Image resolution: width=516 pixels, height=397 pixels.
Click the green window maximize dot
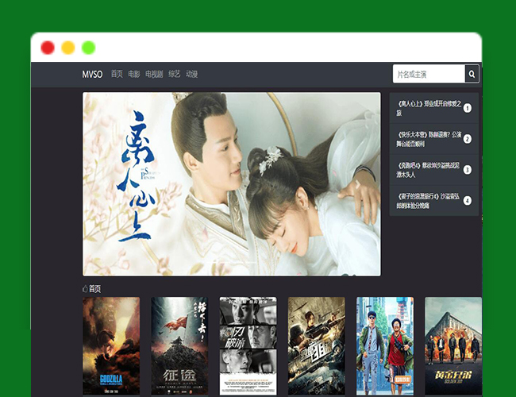coord(89,48)
